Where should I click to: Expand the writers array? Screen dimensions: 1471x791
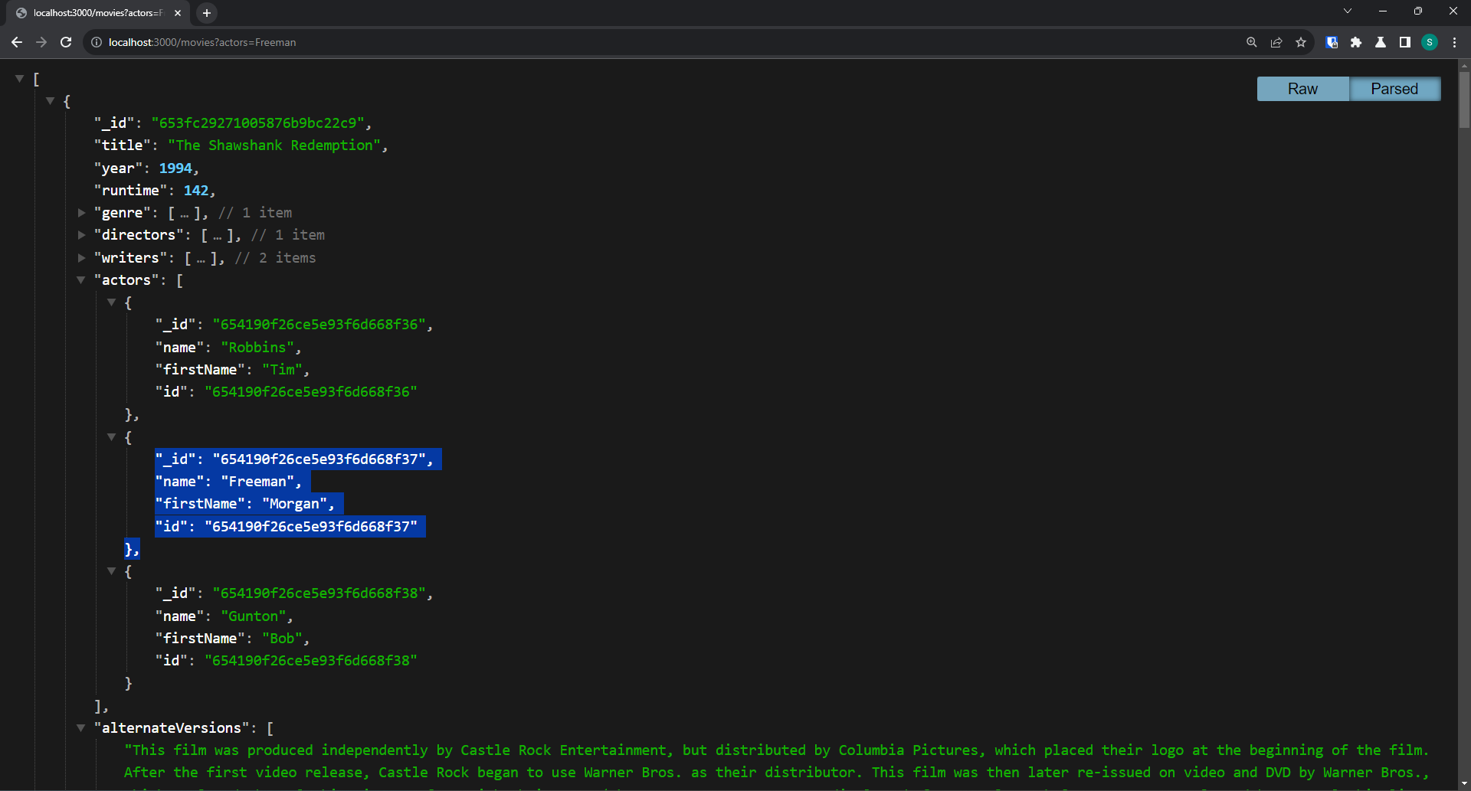pyautogui.click(x=81, y=257)
